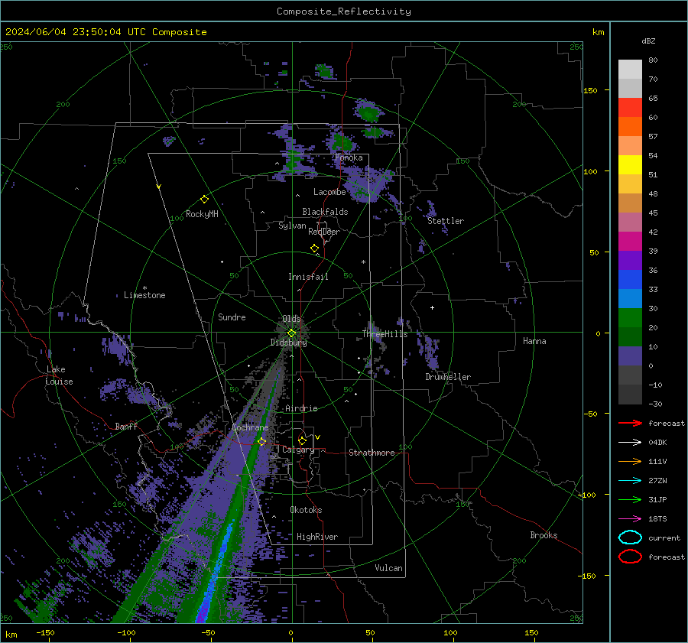The width and height of the screenshot is (688, 643).
Task: Click the 2024/06/04 23:50:04 UTC timestamp
Action: pos(105,32)
